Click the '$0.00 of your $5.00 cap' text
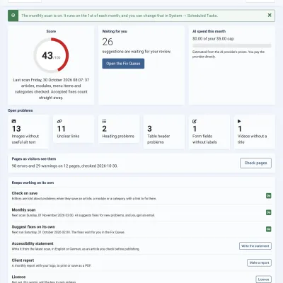 [x=213, y=38]
